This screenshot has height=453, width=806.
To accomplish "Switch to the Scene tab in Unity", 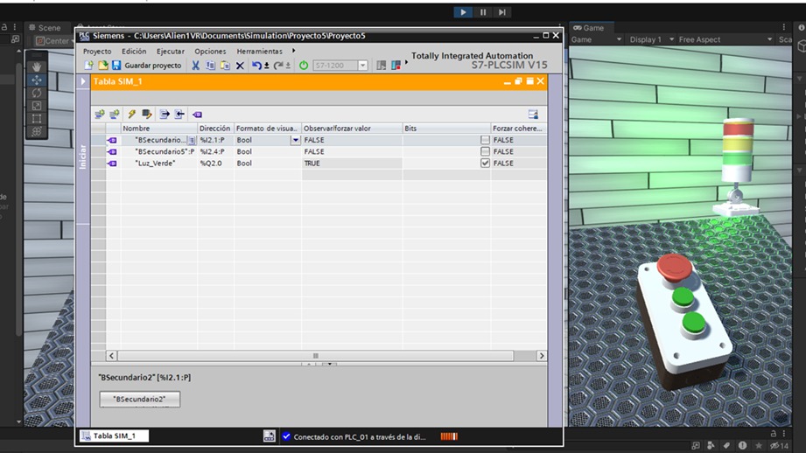I will [45, 28].
